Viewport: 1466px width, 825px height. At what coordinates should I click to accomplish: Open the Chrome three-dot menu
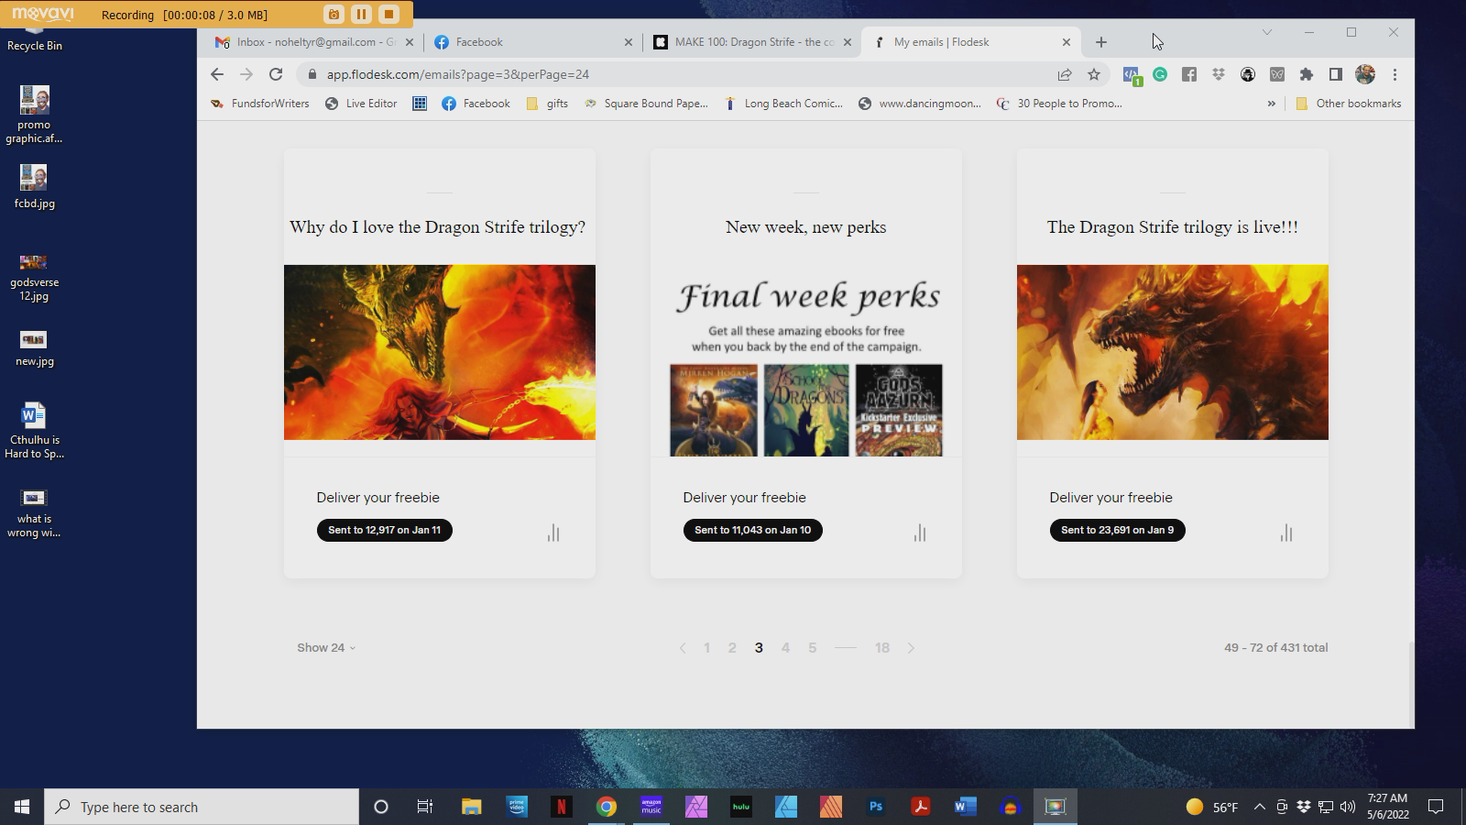click(1395, 74)
